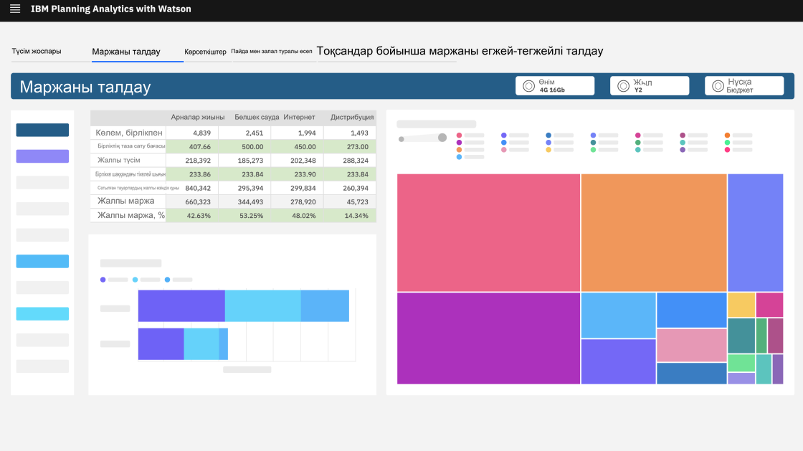Click the large purple treemap tile
Viewport: 803px width, 451px height.
(488, 338)
